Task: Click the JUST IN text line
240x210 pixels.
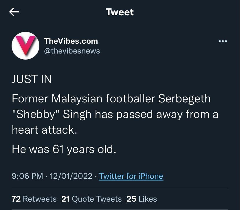Action: click(32, 79)
